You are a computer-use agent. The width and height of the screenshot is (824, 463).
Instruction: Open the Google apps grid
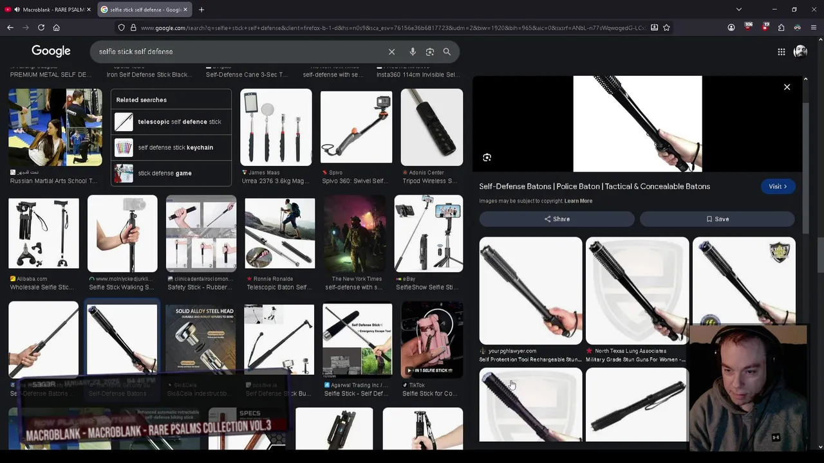tap(781, 51)
